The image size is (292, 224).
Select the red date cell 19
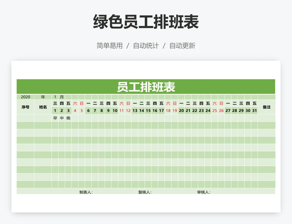point(175,111)
